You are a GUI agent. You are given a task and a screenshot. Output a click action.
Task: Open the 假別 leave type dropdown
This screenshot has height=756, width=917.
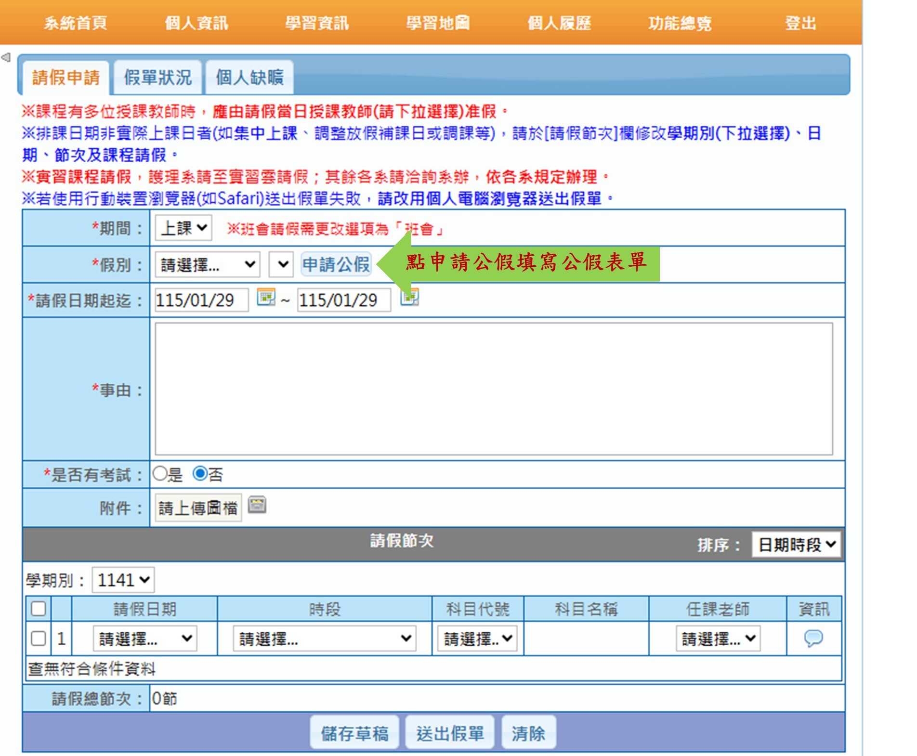pos(208,264)
